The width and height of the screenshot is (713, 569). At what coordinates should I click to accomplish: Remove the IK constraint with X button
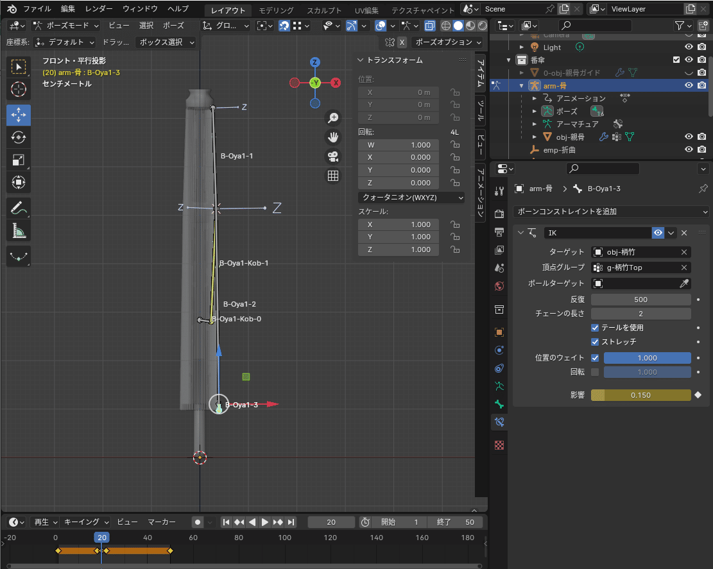pos(684,233)
